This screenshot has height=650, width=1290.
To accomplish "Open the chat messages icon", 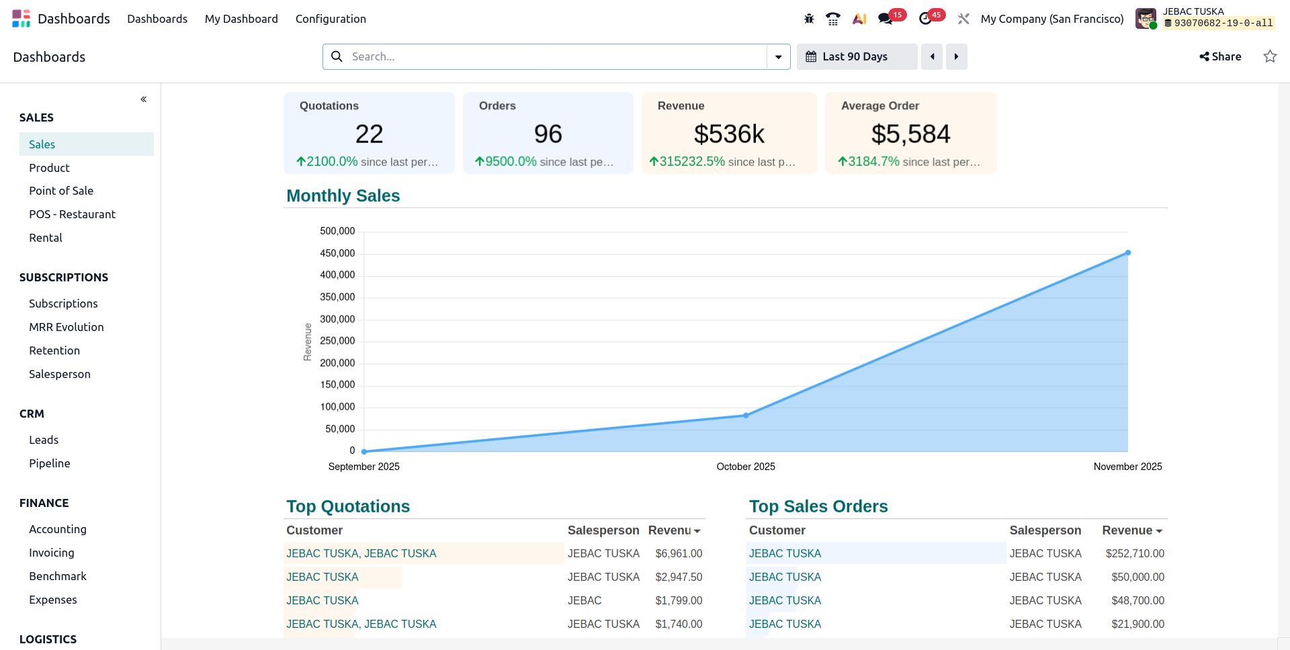I will coord(886,19).
